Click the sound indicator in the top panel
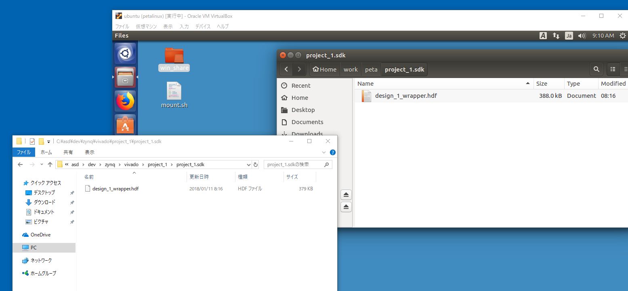The height and width of the screenshot is (291, 628). pos(582,36)
